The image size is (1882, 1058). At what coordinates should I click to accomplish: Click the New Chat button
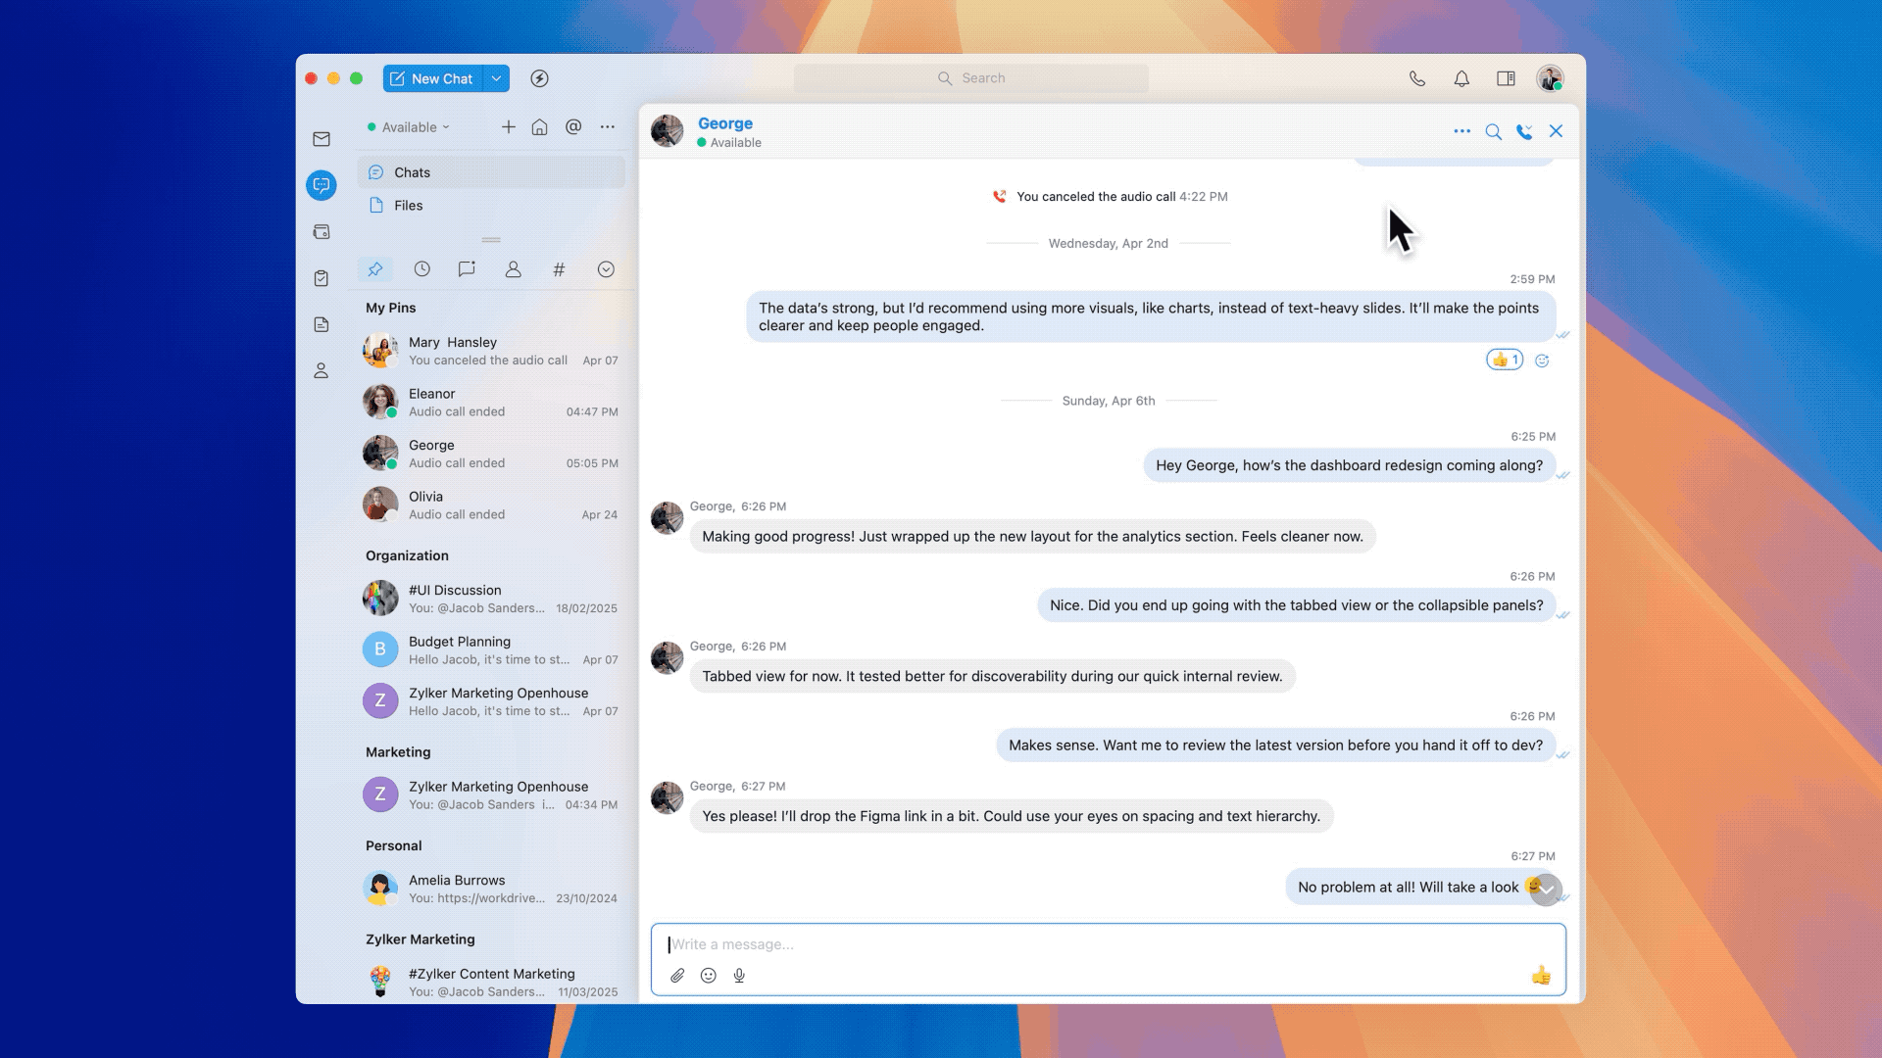coord(432,78)
